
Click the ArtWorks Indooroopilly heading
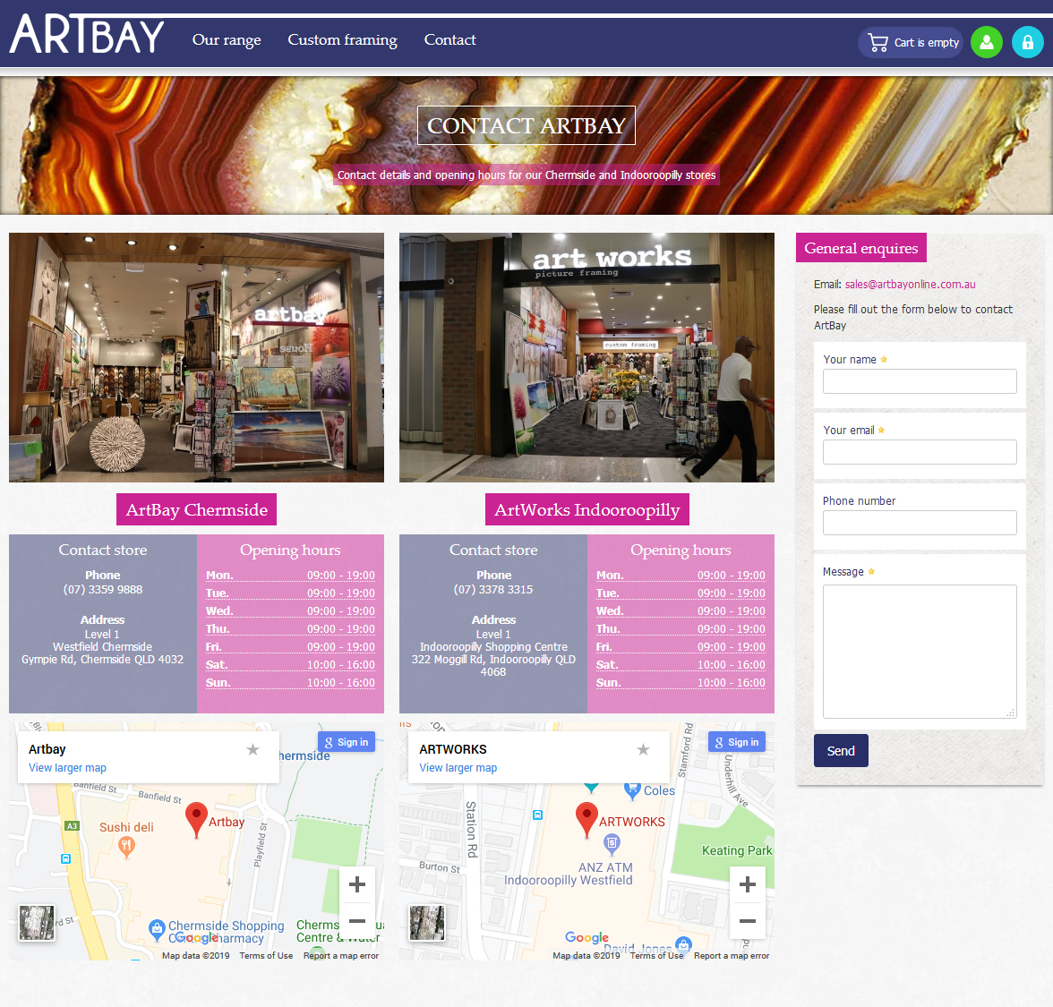tap(587, 509)
